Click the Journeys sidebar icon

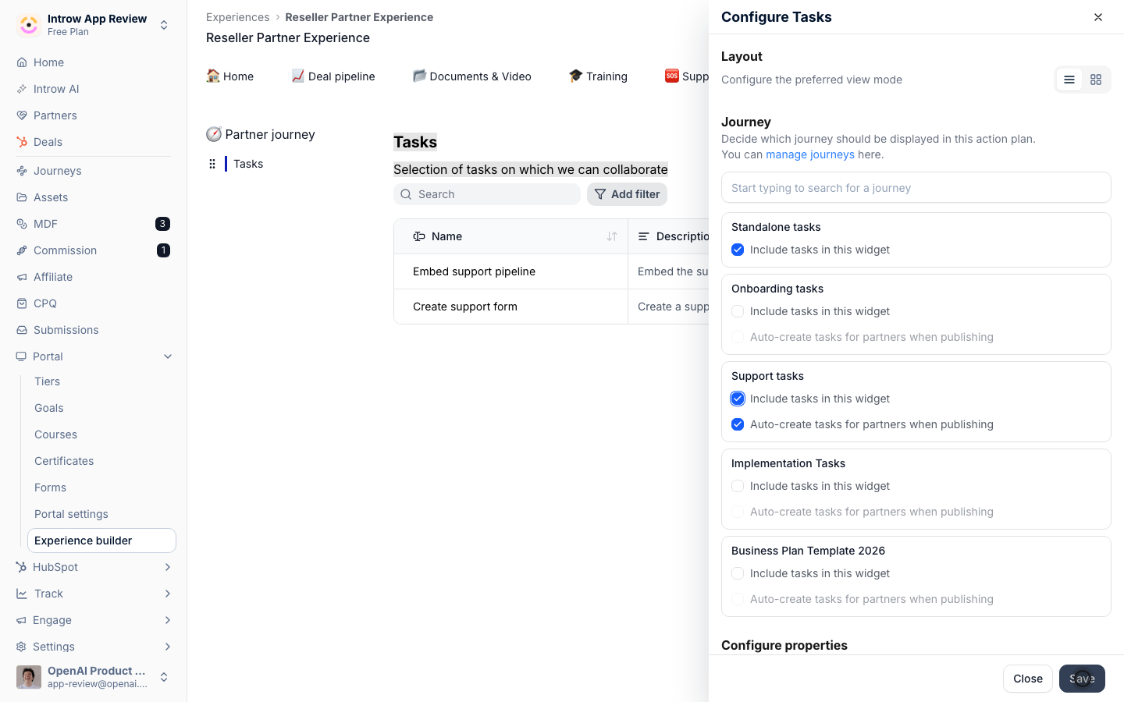[22, 171]
